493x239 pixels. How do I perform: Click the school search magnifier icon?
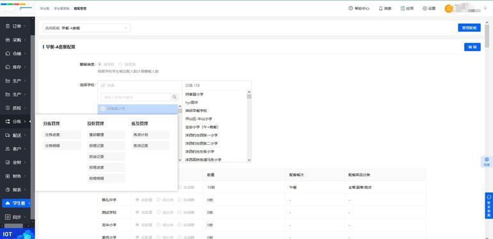point(175,97)
